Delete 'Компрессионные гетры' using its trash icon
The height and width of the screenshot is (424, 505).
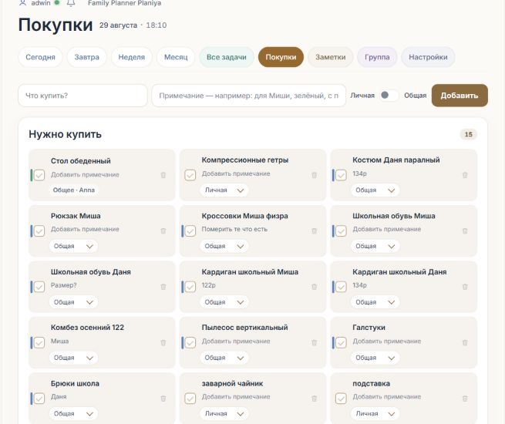click(x=315, y=175)
